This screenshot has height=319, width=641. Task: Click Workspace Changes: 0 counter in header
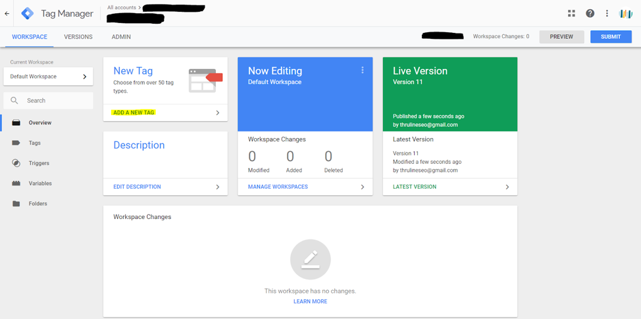click(x=501, y=36)
